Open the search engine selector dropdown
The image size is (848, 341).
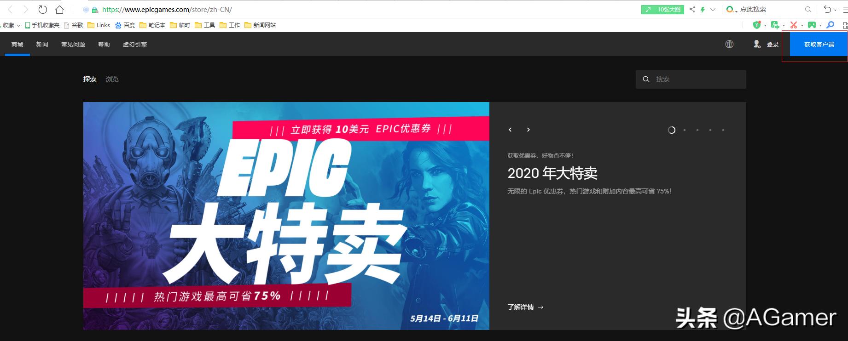[x=732, y=9]
